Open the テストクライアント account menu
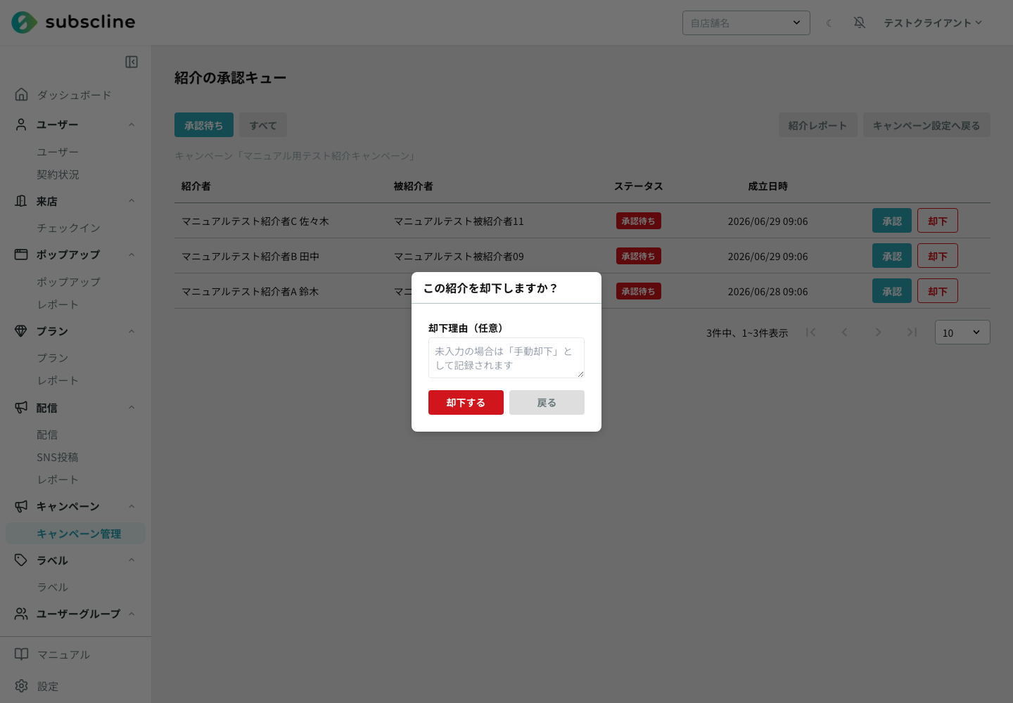 [x=933, y=22]
